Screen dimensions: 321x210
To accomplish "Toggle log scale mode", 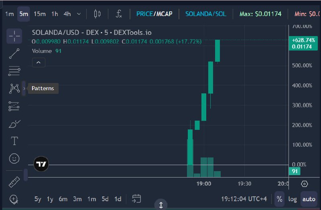I will click(x=293, y=199).
